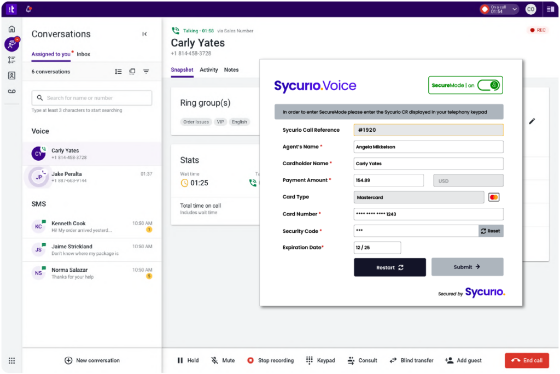Open the On a call status dropdown
The image size is (560, 374).
pos(499,9)
